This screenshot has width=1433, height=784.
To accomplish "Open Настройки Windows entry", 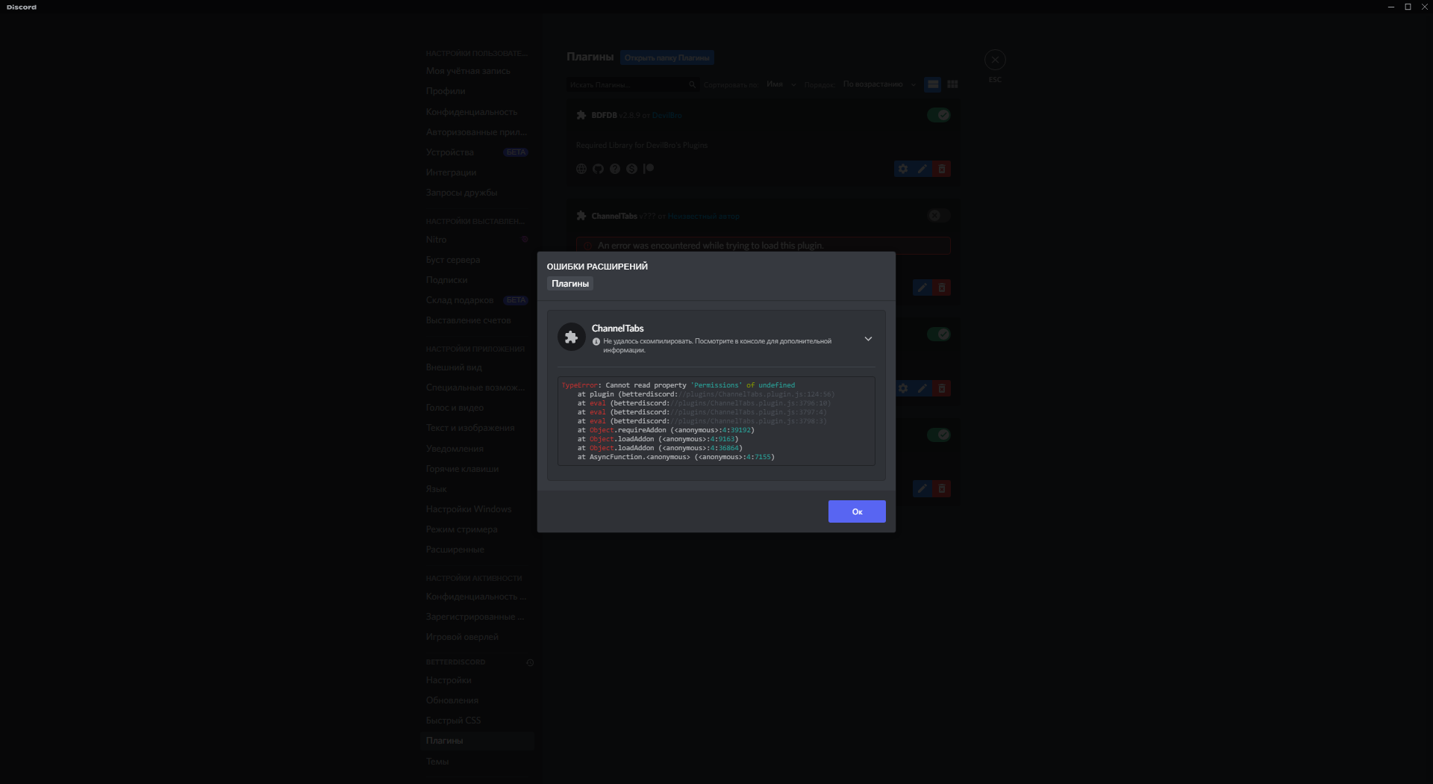I will tap(477, 509).
